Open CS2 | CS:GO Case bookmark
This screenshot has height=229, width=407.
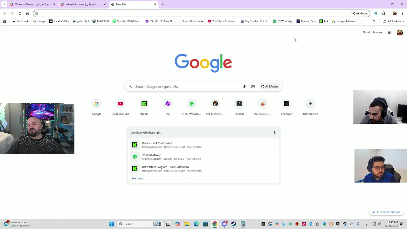click(x=160, y=21)
